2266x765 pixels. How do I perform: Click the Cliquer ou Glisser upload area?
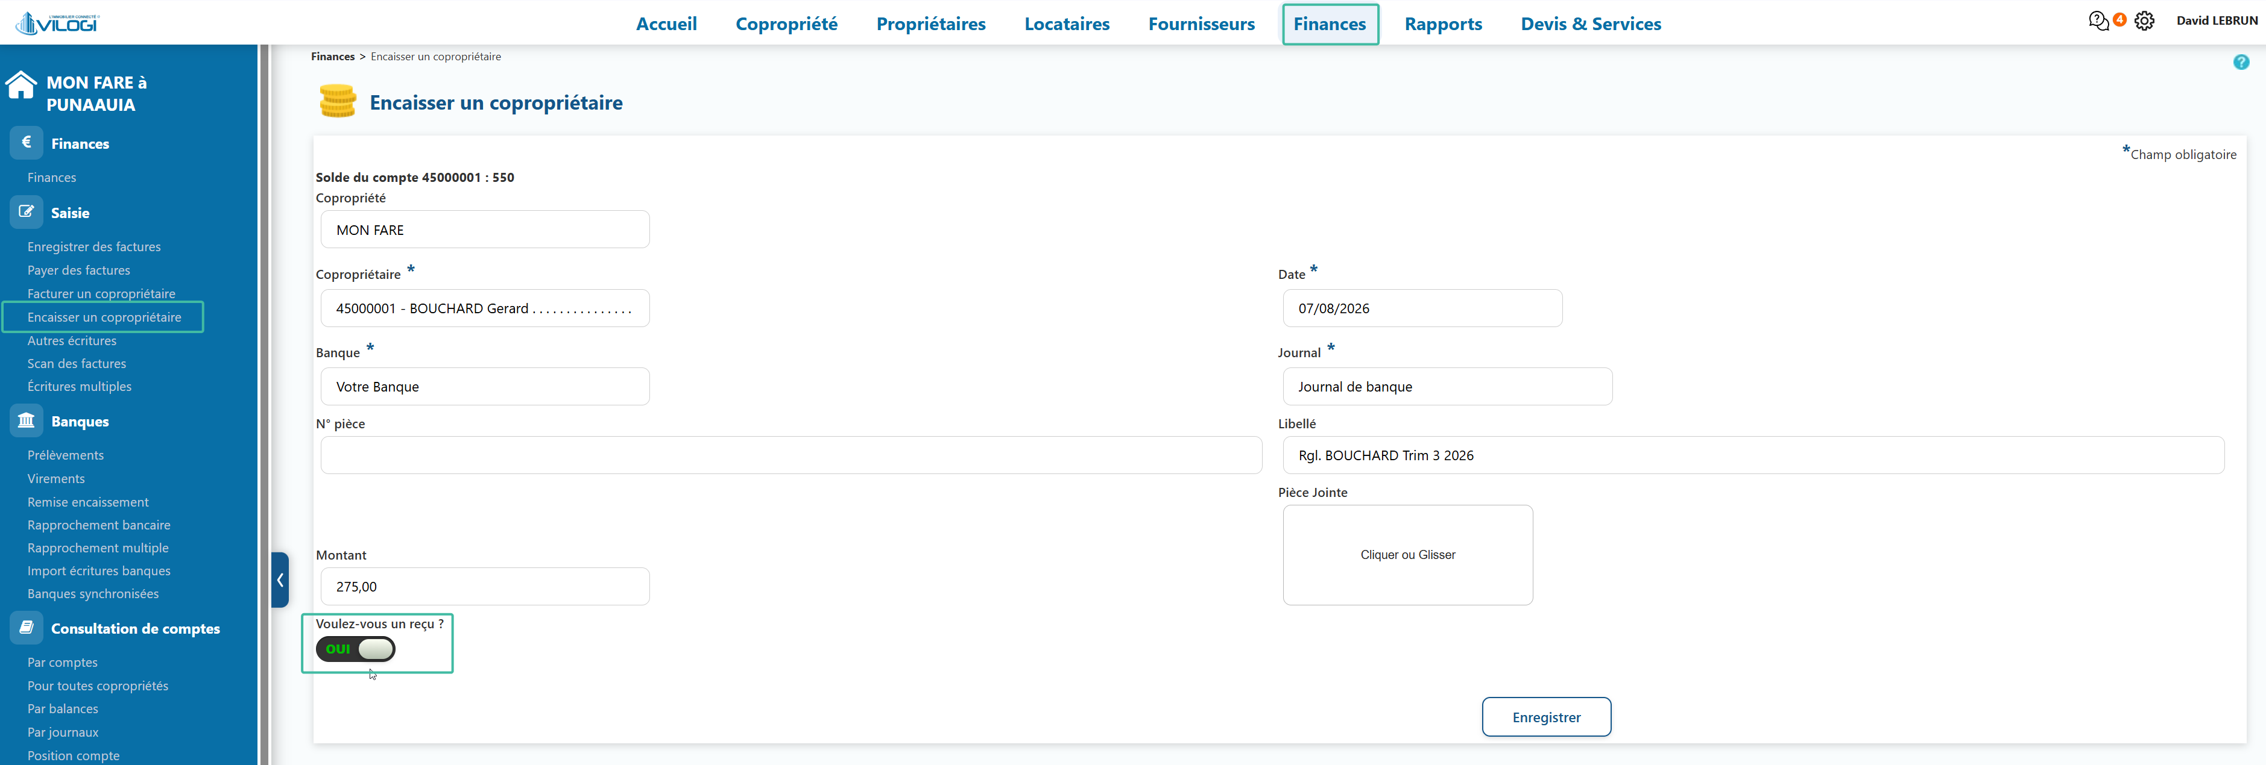click(x=1407, y=555)
